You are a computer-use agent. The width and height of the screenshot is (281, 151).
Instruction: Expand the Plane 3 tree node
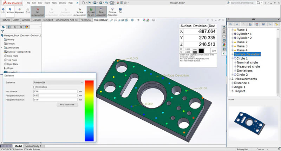pyautogui.click(x=233, y=46)
